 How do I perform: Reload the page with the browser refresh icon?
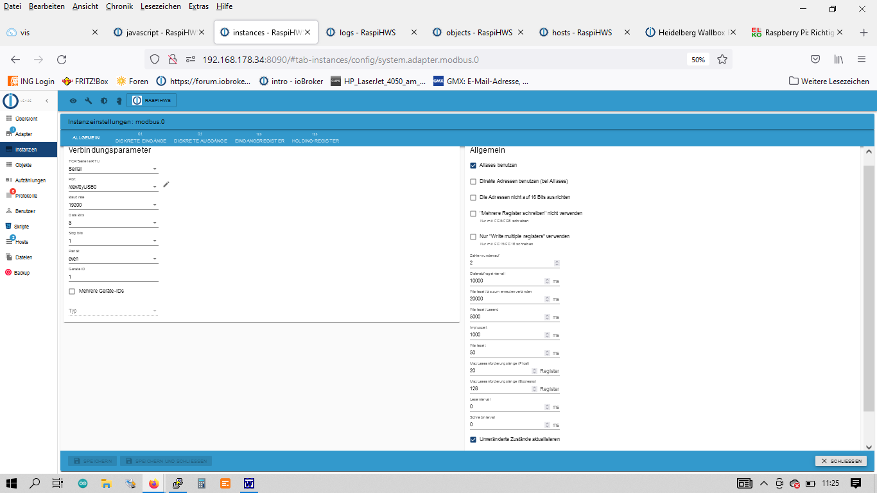coord(62,59)
